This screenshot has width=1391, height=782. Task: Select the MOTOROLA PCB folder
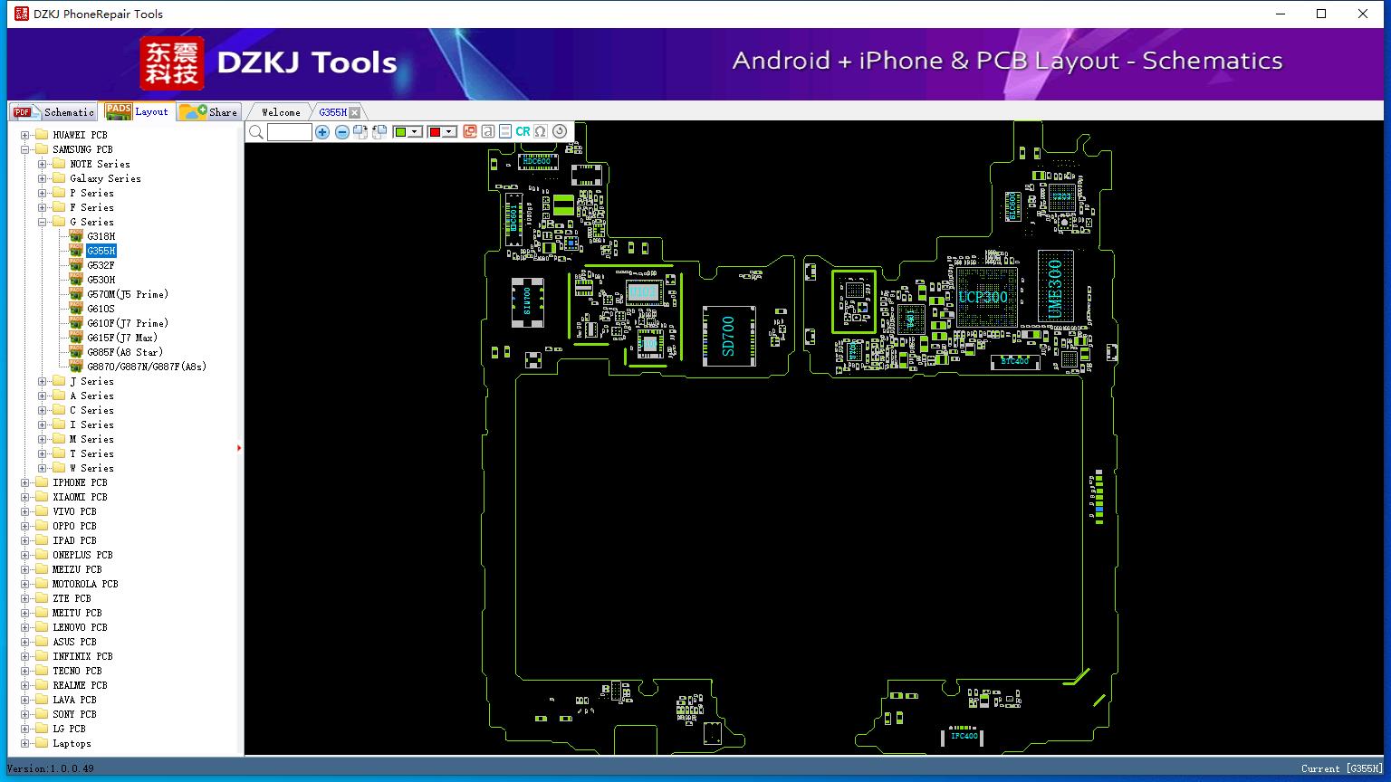pos(85,584)
